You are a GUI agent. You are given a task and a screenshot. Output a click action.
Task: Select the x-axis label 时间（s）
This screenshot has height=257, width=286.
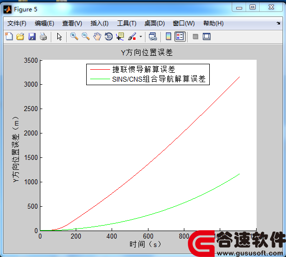[145, 244]
